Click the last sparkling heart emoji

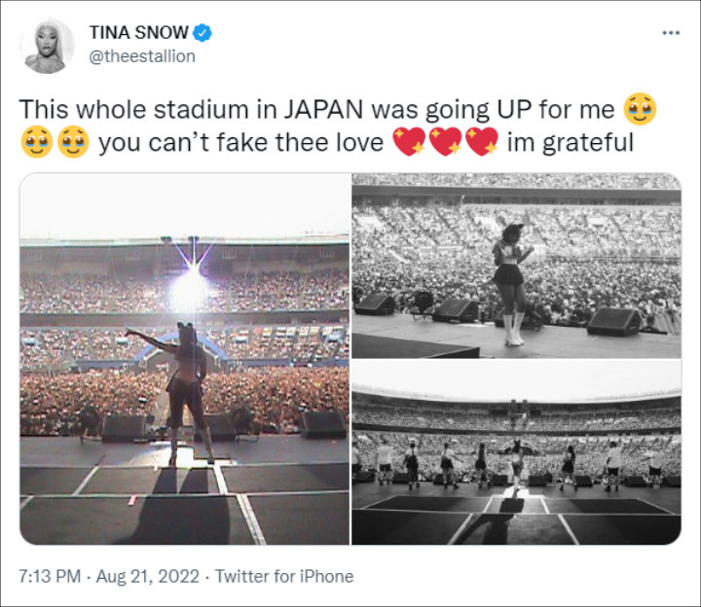point(482,142)
